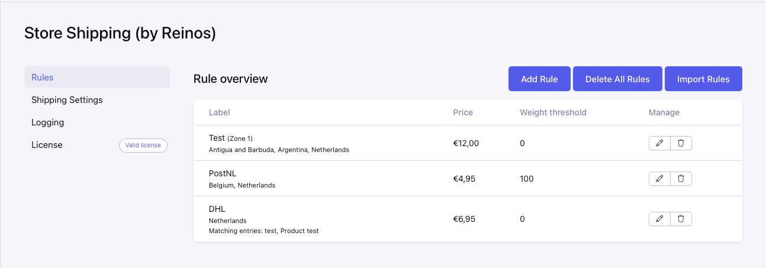Screen dimensions: 766x268
Task: Click the DHL rule label
Action: (217, 209)
